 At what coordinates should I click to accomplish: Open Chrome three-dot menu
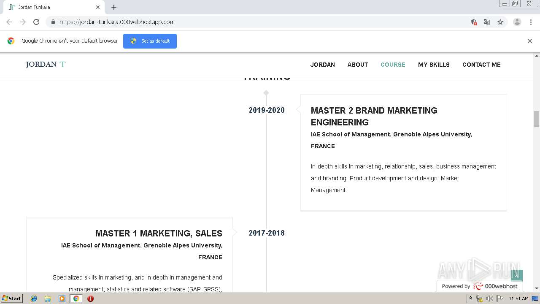[531, 22]
